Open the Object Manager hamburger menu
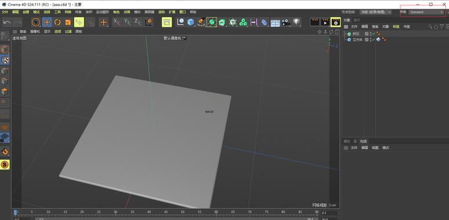This screenshot has height=220, width=449. coord(346,27)
